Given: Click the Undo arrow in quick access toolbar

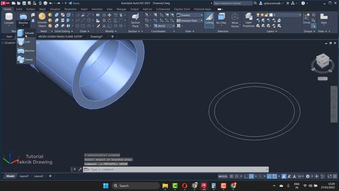Looking at the screenshot, I should (x=51, y=3).
